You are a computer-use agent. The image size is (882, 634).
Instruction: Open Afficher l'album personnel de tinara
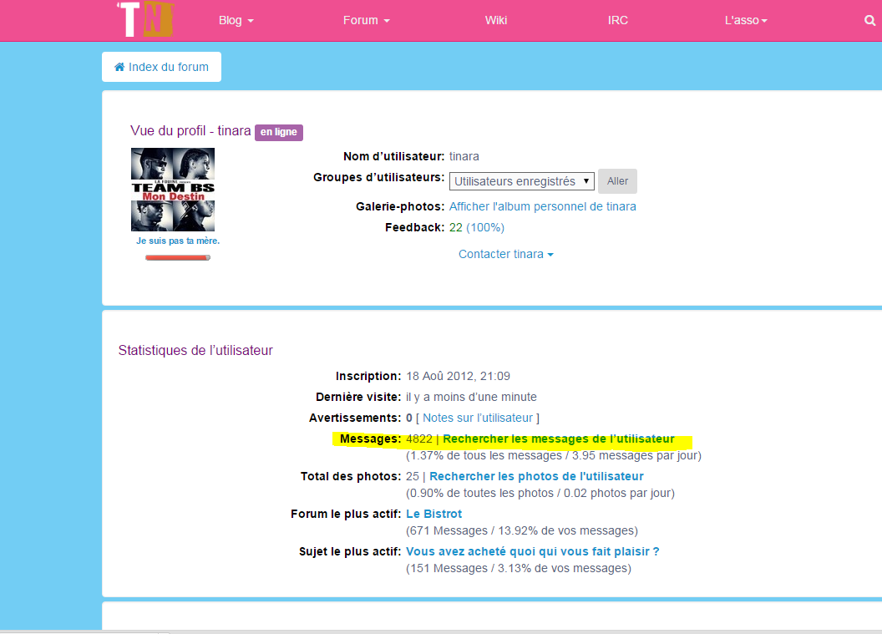542,206
